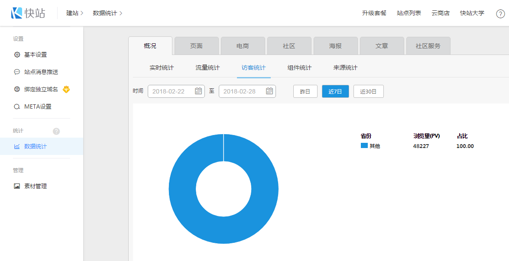The height and width of the screenshot is (261, 509).
Task: Click the statistics help question icon
Action: tap(56, 131)
